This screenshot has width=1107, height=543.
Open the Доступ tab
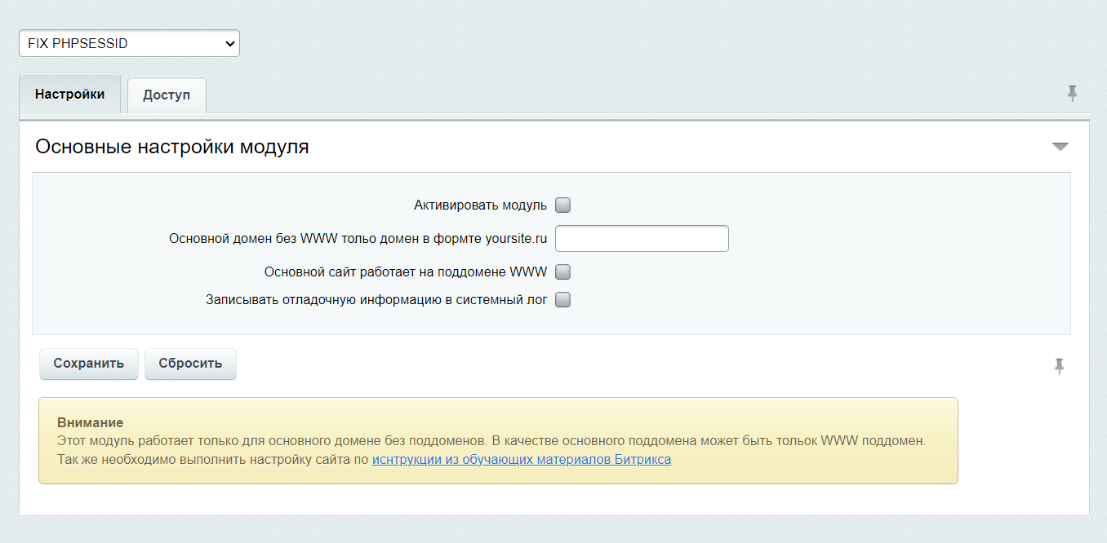pos(167,95)
